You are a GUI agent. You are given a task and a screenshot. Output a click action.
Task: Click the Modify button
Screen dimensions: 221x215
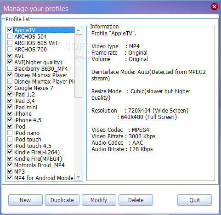(99, 200)
